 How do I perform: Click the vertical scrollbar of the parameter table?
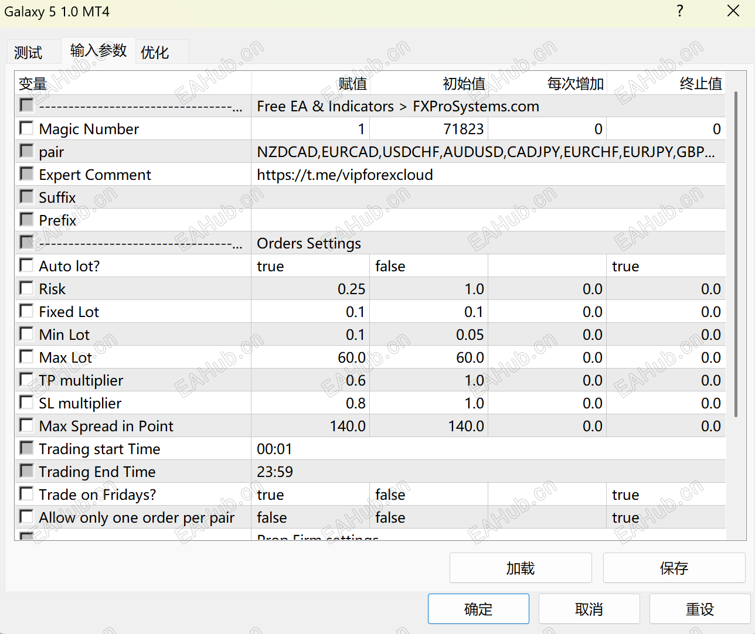736,253
